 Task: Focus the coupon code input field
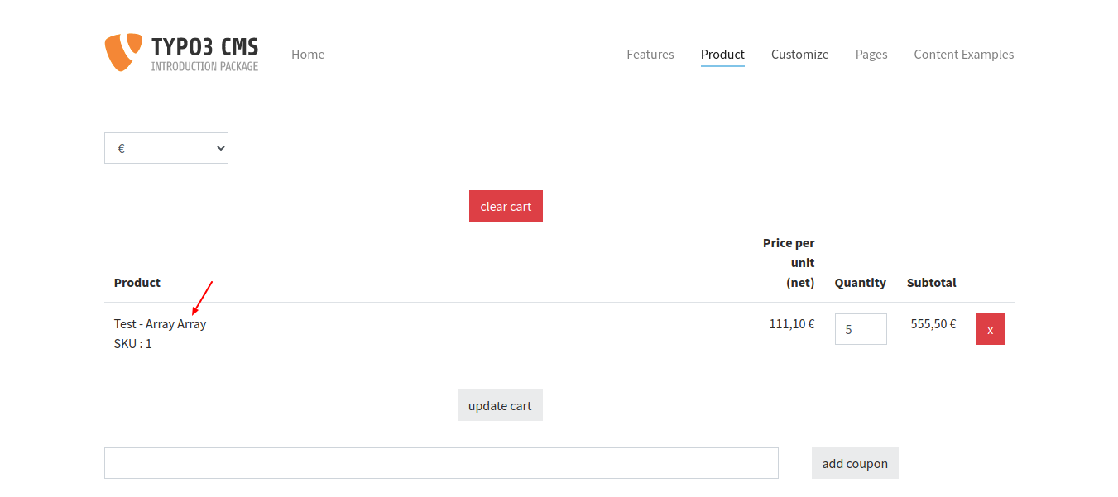[x=441, y=463]
